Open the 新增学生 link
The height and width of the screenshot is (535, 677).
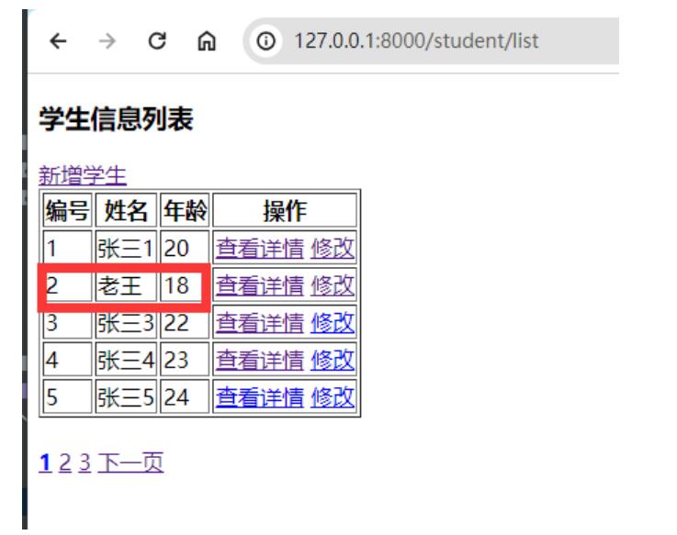pyautogui.click(x=83, y=175)
